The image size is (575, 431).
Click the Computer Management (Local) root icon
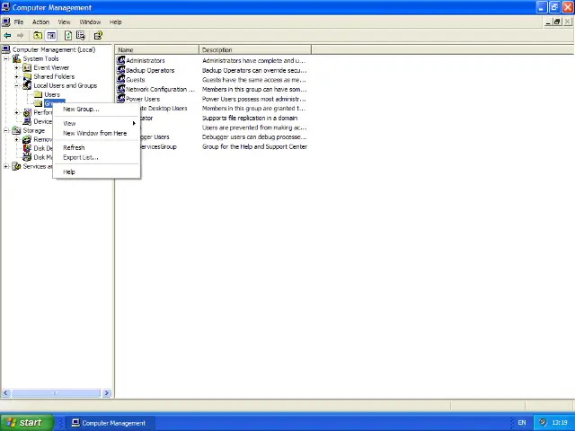pyautogui.click(x=6, y=49)
